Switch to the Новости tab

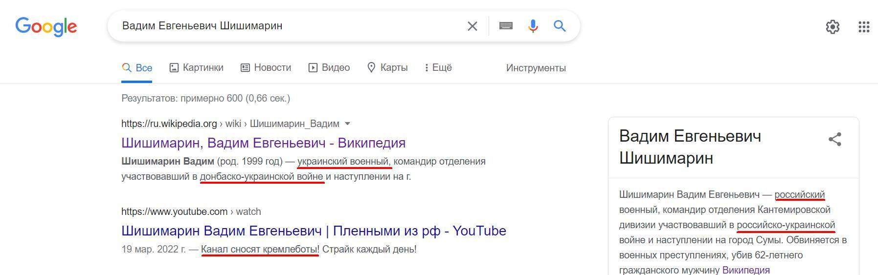(266, 68)
